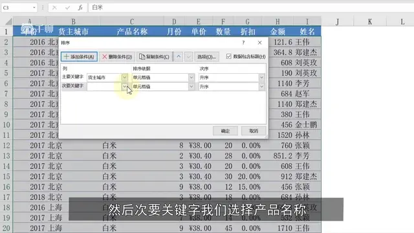Click header cell 姓名
The height and width of the screenshot is (233, 414).
point(307,32)
